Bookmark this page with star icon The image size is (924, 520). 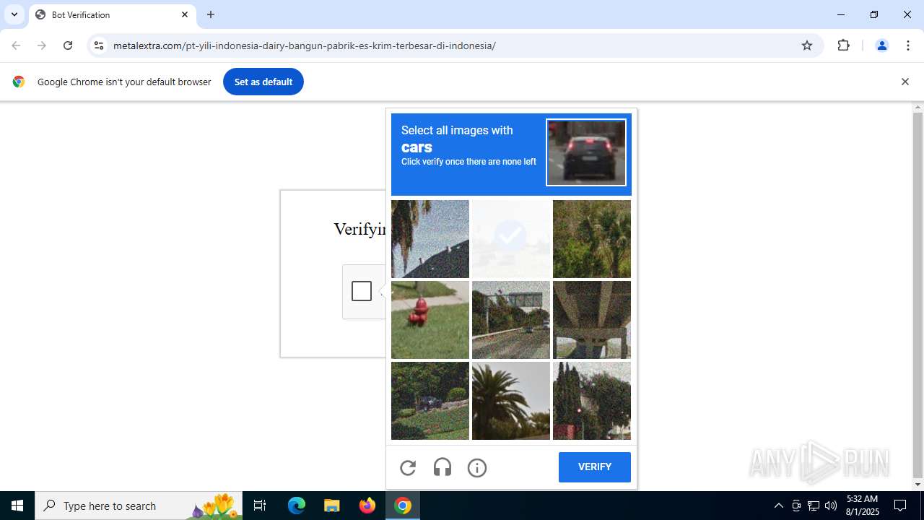(807, 45)
